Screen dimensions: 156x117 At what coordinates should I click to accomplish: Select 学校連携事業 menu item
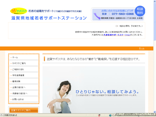coord(18,75)
